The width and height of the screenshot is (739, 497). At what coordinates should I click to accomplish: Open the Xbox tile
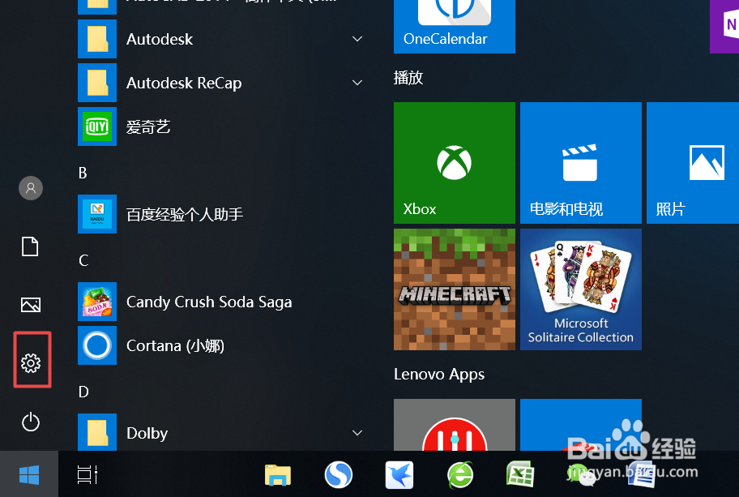click(455, 163)
